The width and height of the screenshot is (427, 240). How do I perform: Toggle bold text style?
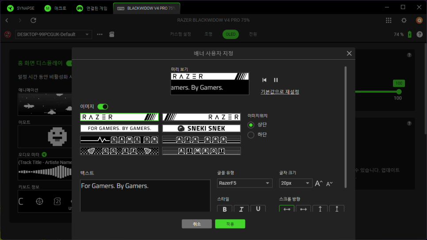tap(225, 209)
